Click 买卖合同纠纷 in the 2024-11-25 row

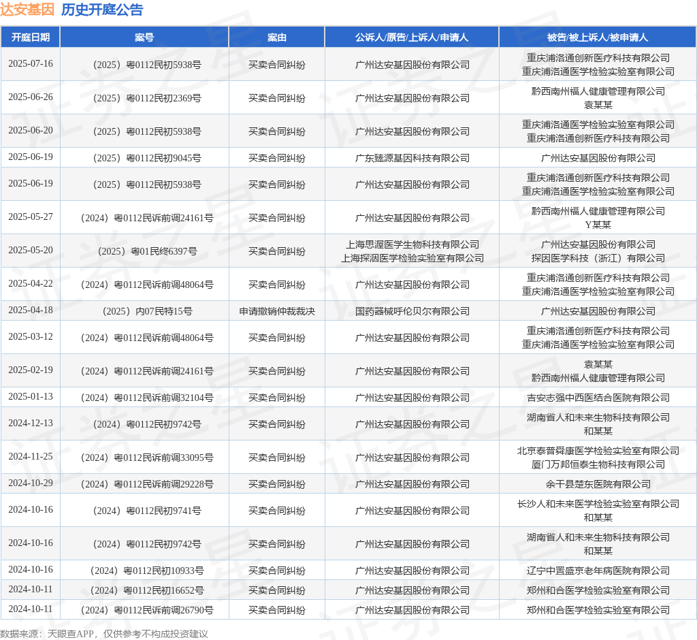[x=277, y=458]
